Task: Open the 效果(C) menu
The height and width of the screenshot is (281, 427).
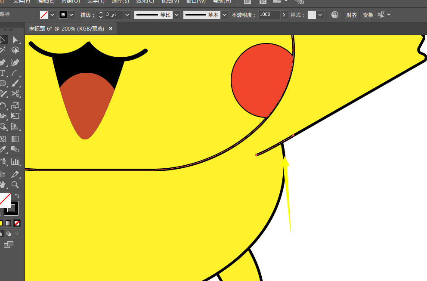Action: [x=145, y=1]
